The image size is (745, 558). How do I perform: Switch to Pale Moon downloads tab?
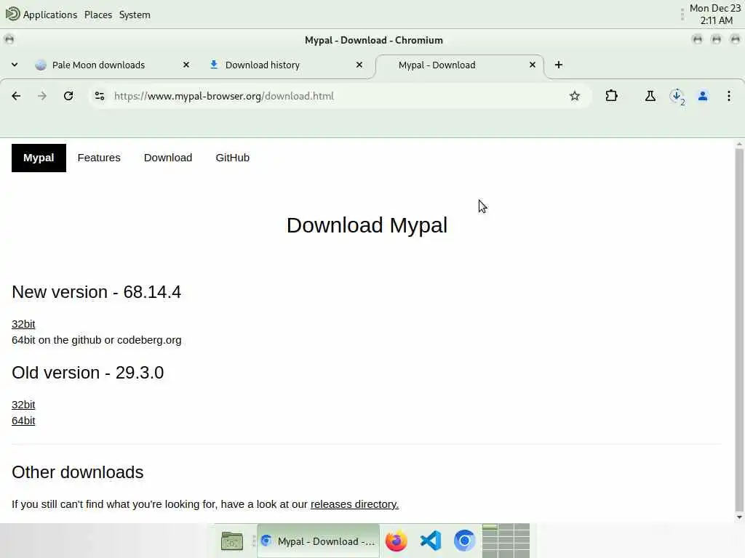98,65
